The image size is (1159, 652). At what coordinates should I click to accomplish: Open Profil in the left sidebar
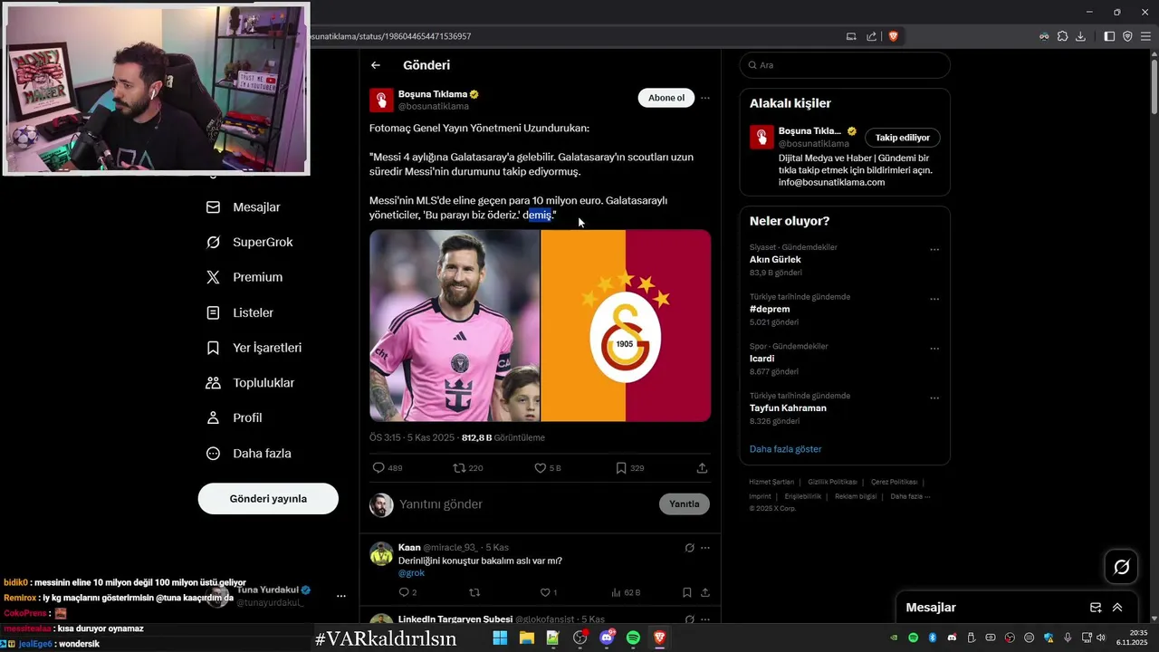[235, 418]
